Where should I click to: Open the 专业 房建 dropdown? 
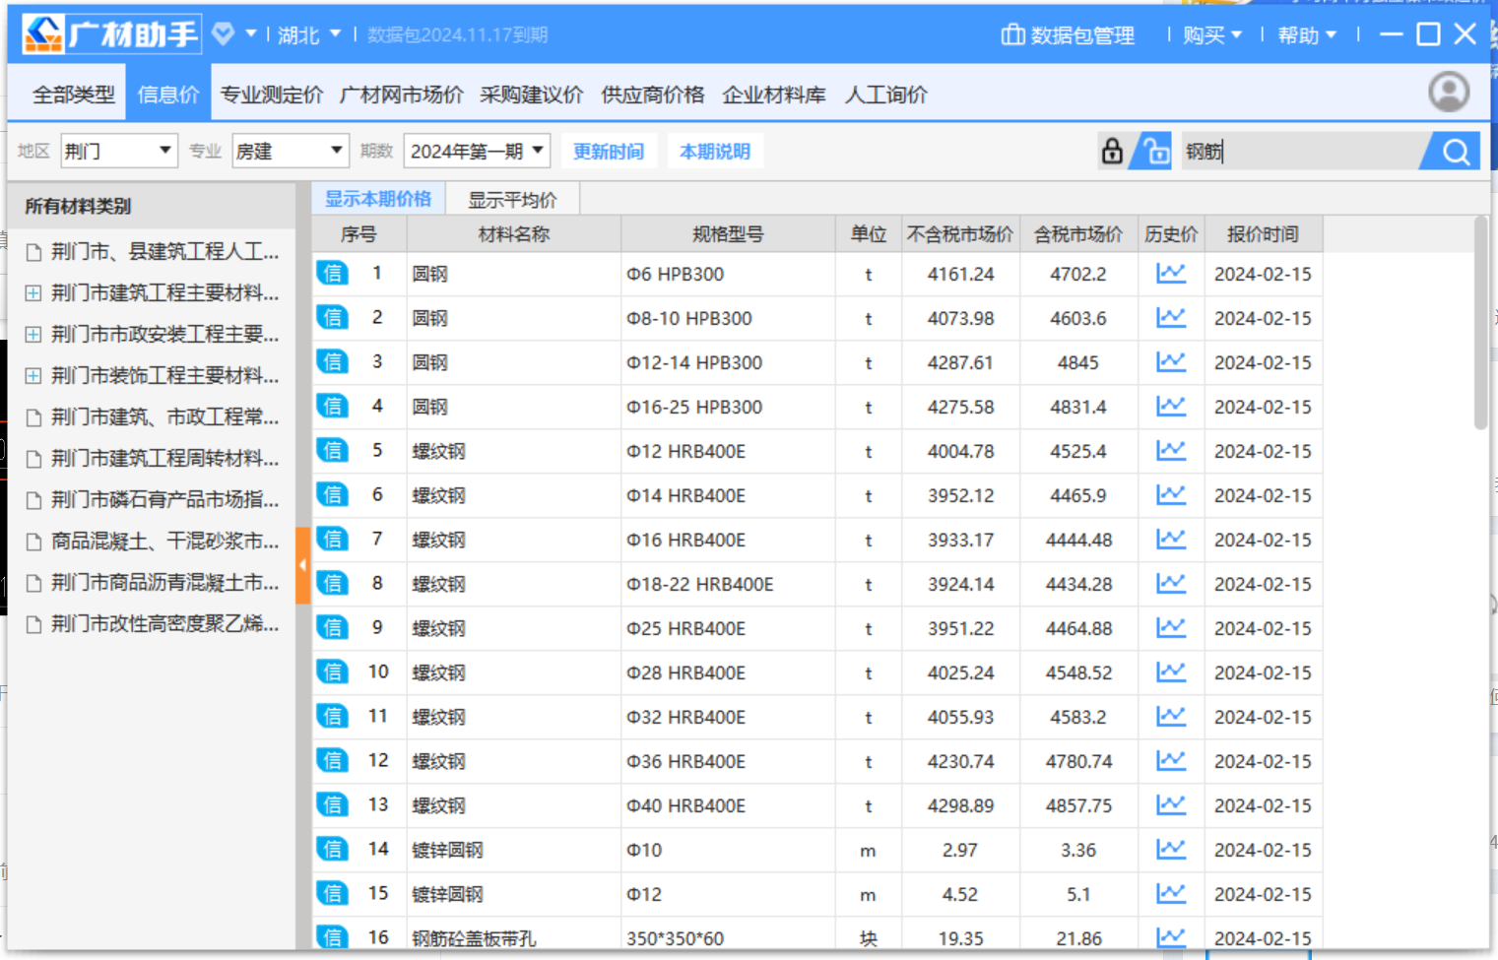(291, 151)
